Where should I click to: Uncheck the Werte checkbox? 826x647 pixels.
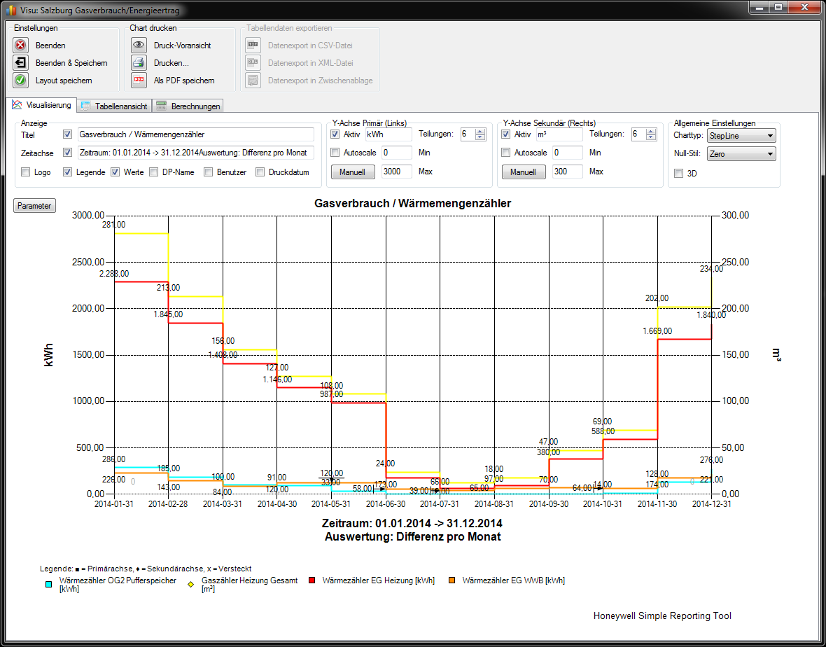(115, 172)
